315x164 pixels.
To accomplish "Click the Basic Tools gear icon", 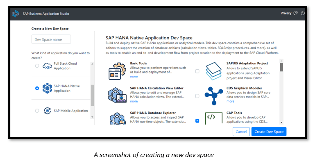I will click(117, 71).
